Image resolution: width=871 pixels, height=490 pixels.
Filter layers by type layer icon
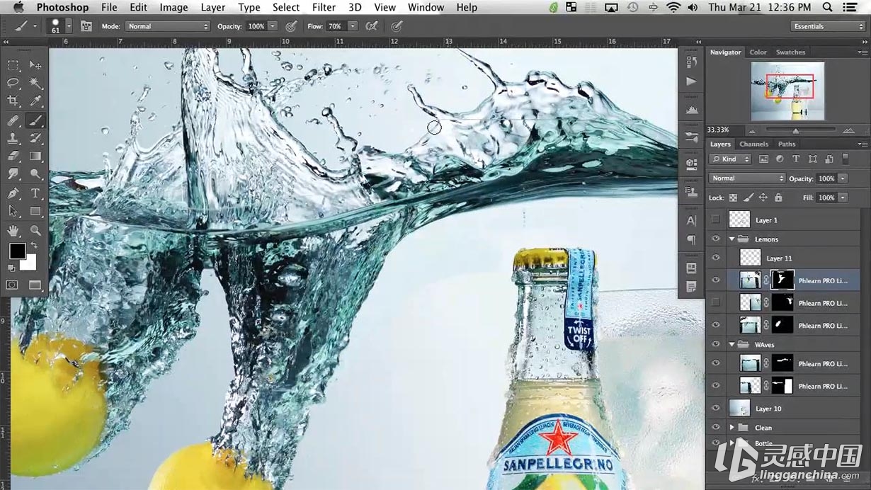tap(796, 159)
